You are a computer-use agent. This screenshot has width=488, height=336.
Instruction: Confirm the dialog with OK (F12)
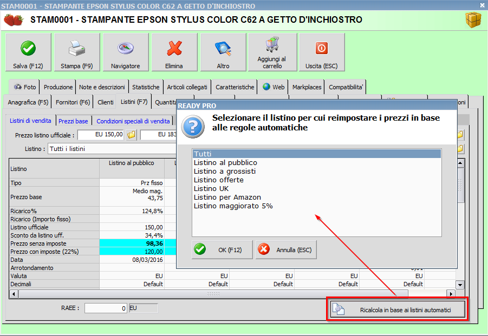(x=222, y=249)
